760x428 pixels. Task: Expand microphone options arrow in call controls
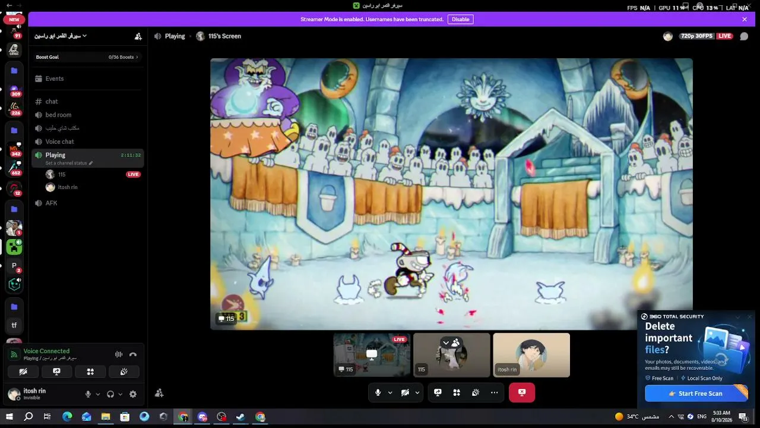click(390, 392)
